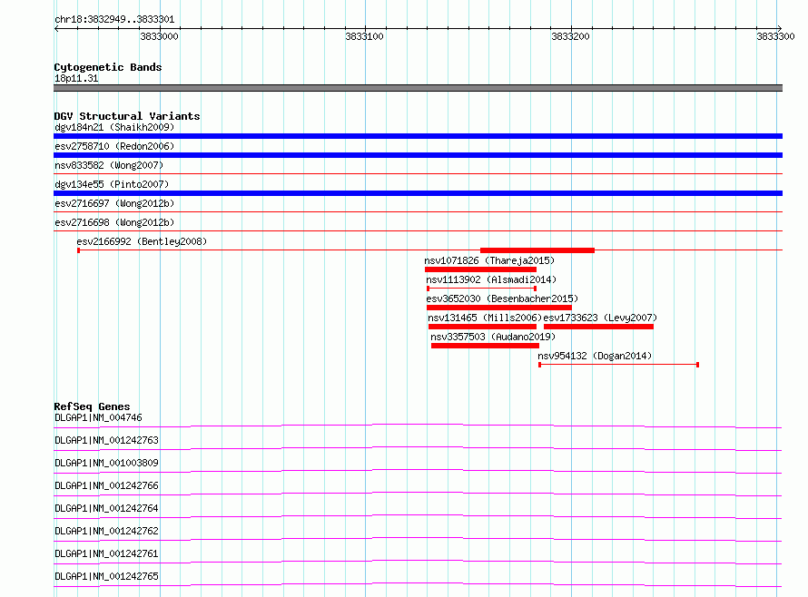Click the thin red line below nsv1113902
The width and height of the screenshot is (808, 597).
coord(482,289)
